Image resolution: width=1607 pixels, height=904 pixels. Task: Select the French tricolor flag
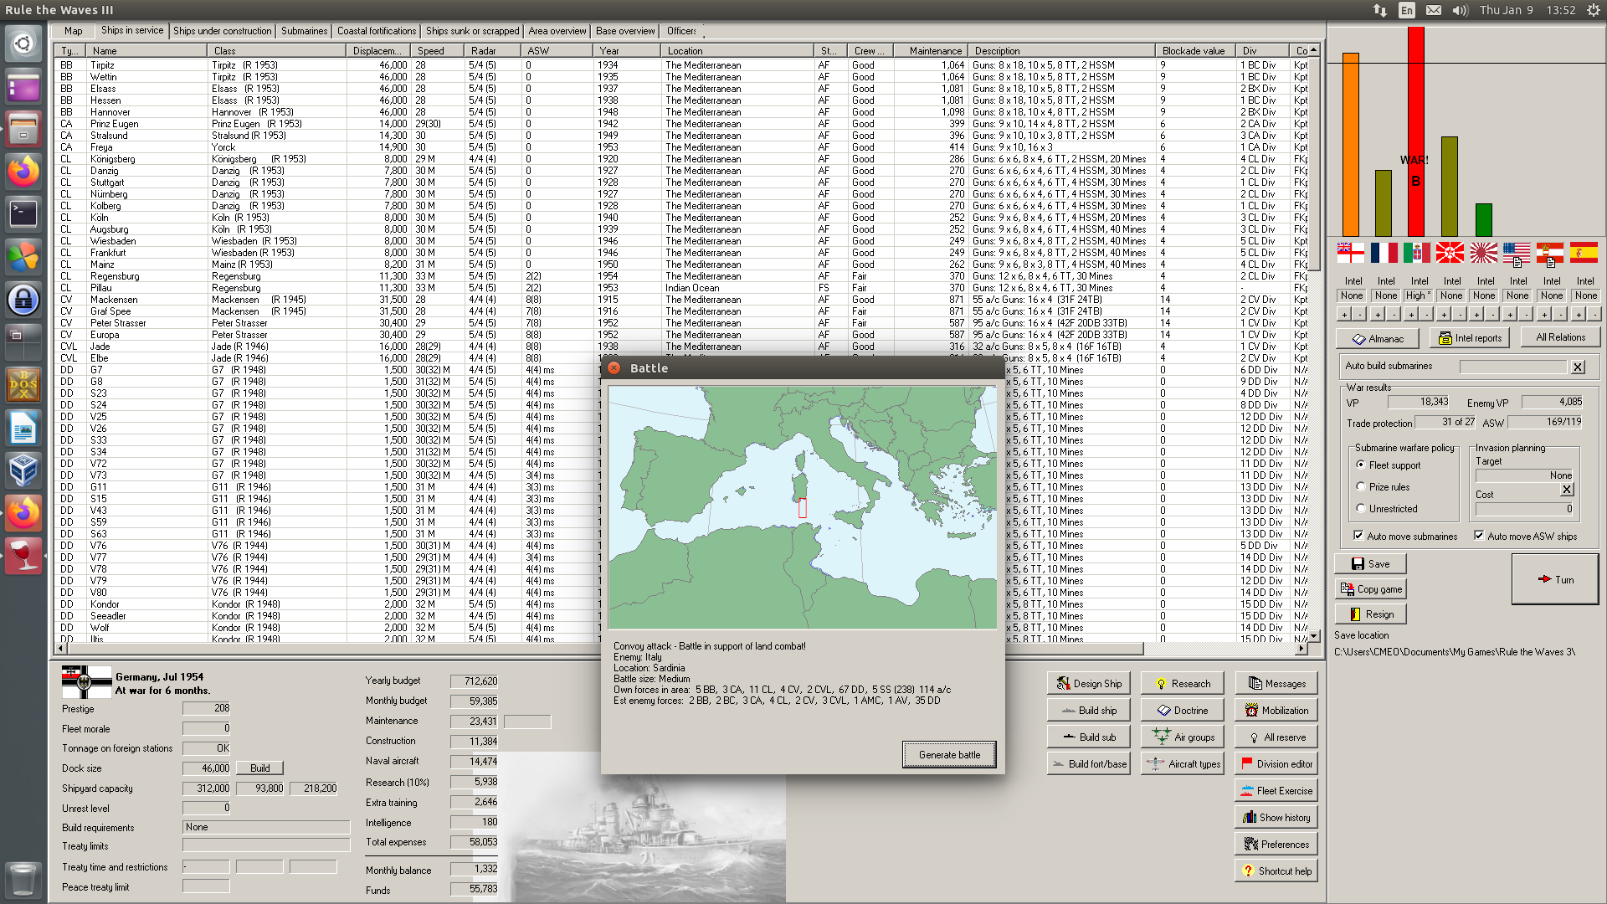1384,252
